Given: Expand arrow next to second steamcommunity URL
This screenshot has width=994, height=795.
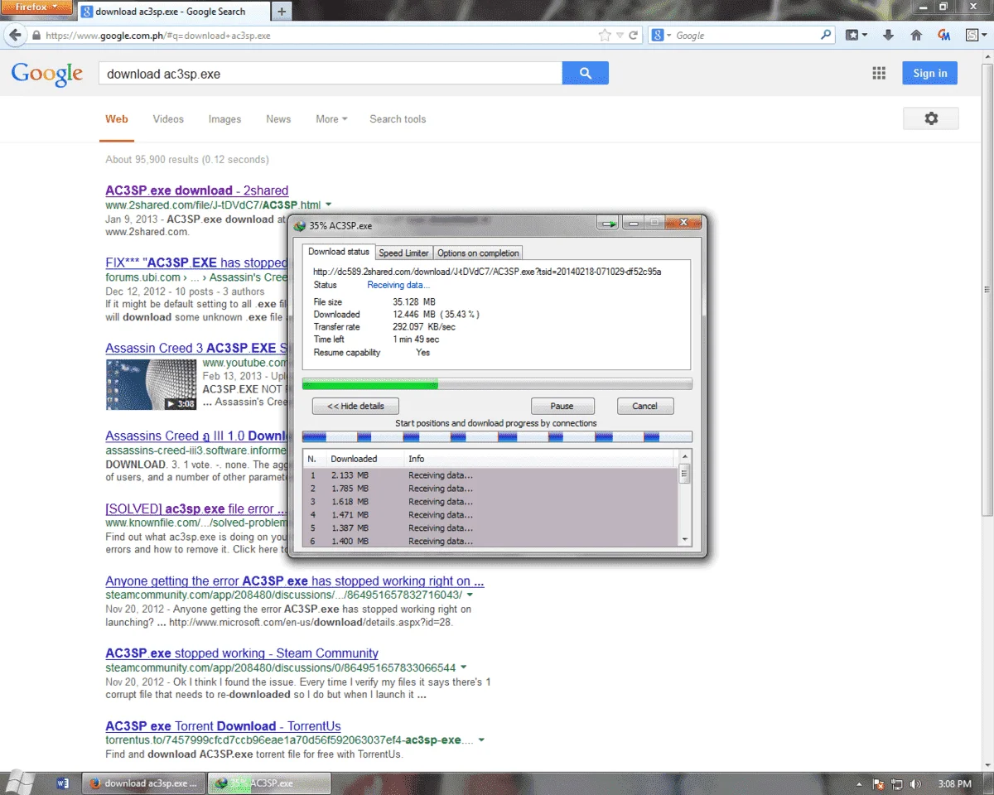Looking at the screenshot, I should click(x=463, y=667).
